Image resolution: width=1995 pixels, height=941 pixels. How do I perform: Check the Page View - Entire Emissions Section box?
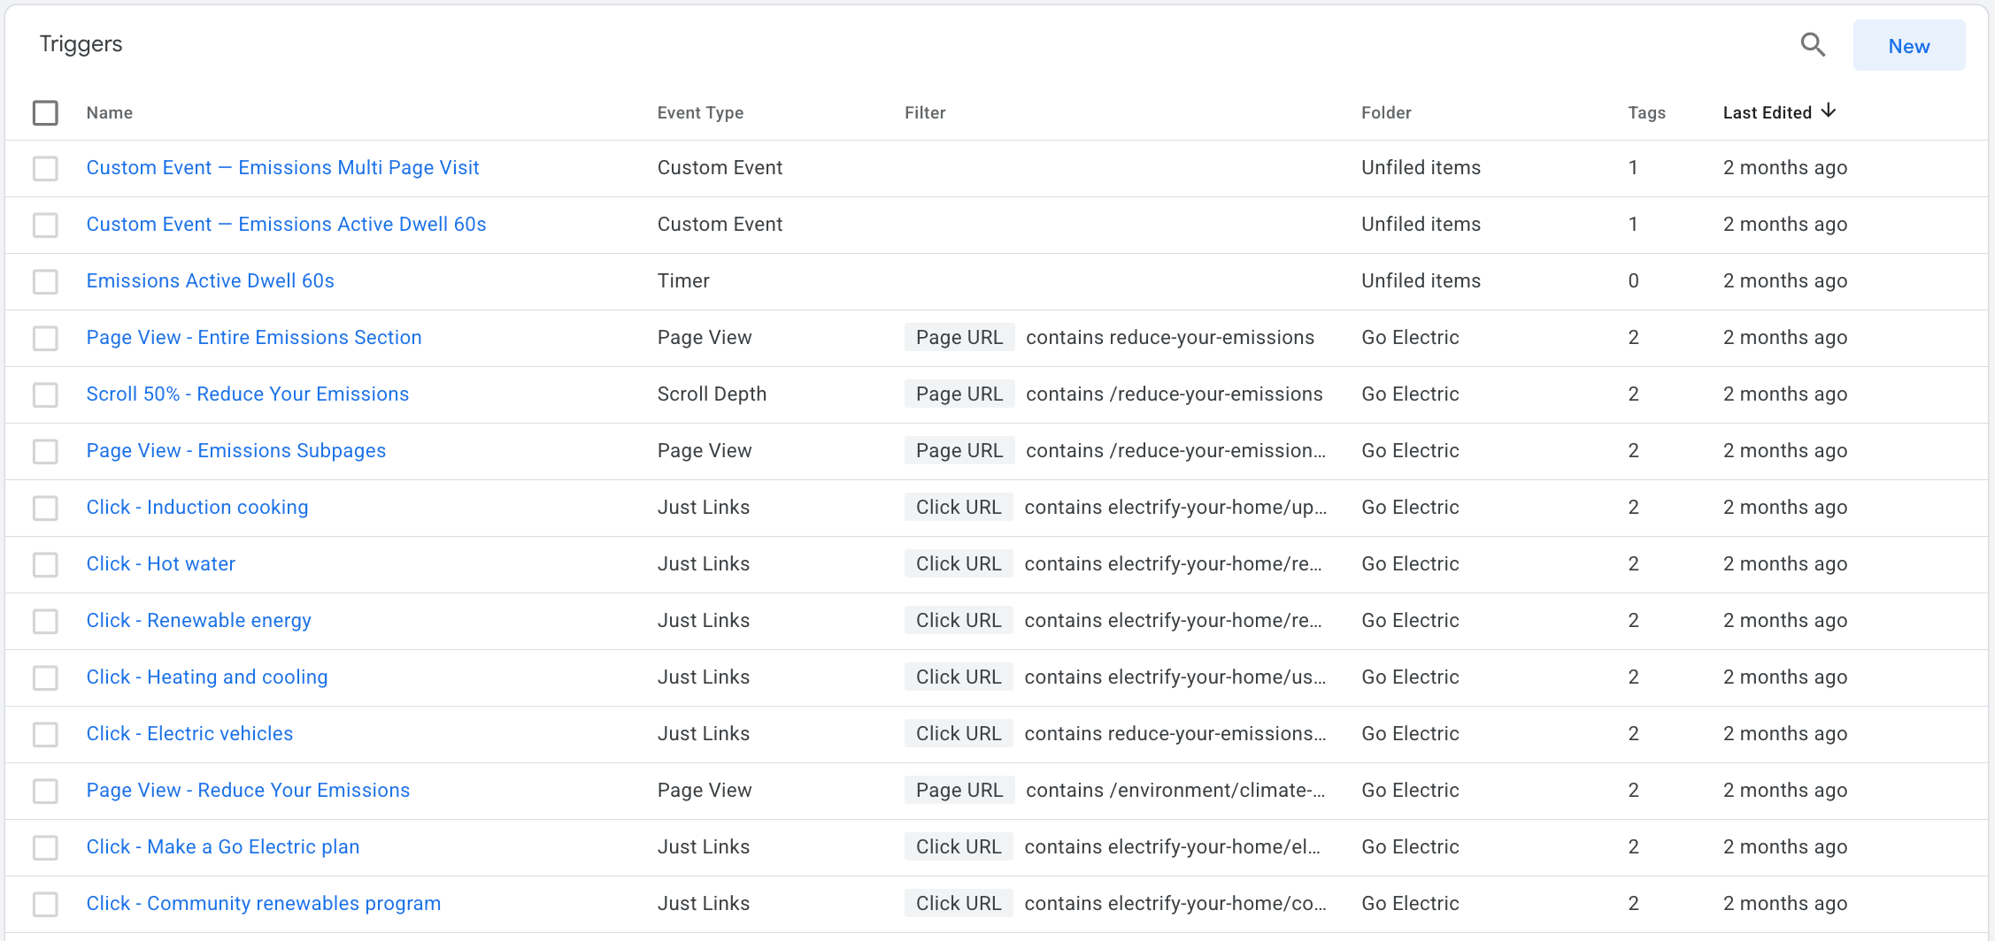point(45,338)
